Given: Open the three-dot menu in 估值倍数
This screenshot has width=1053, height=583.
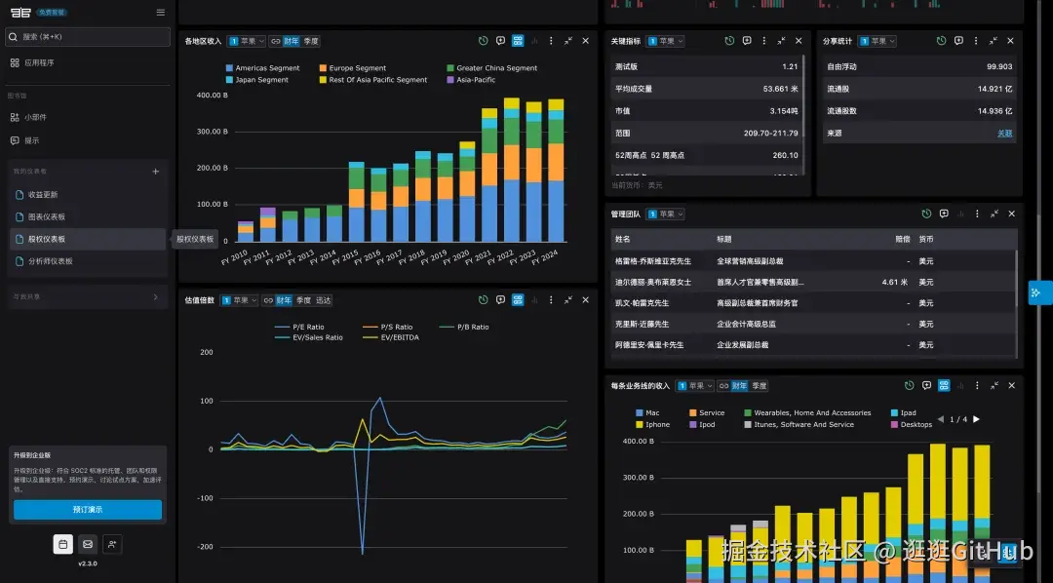Looking at the screenshot, I should click(551, 300).
